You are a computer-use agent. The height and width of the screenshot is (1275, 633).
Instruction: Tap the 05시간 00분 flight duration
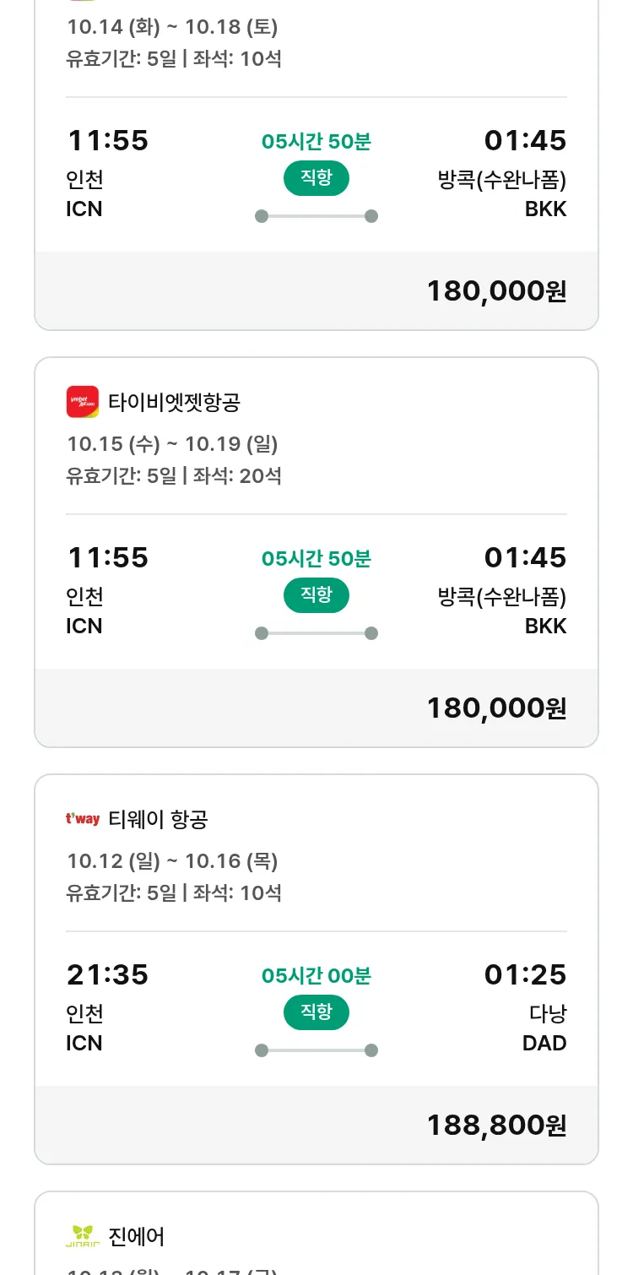point(316,976)
